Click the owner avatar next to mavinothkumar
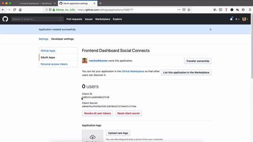This screenshot has height=142, width=253. (x=85, y=60)
